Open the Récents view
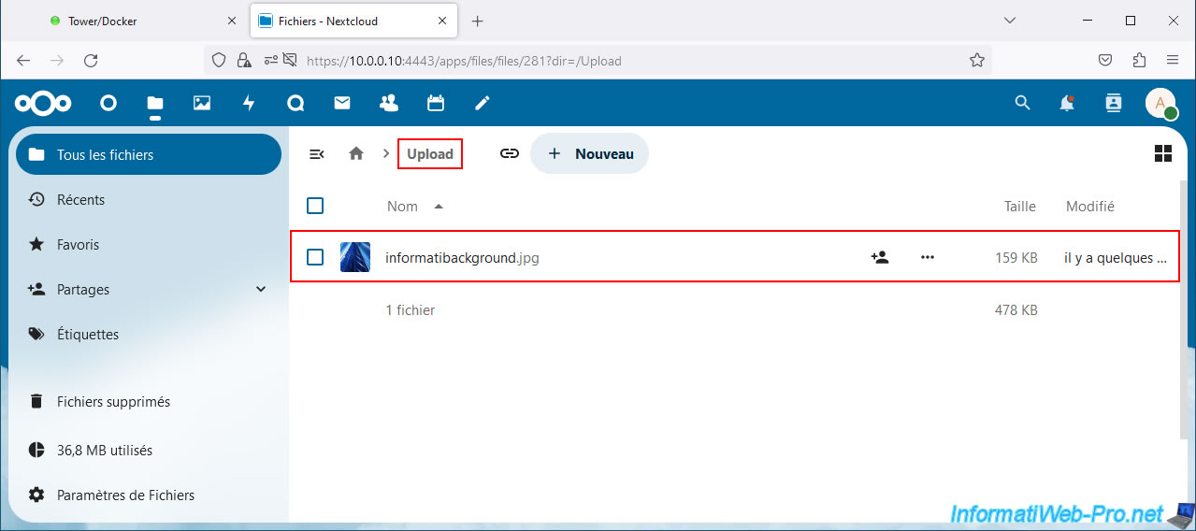Screen dimensions: 1196x531 pos(80,200)
